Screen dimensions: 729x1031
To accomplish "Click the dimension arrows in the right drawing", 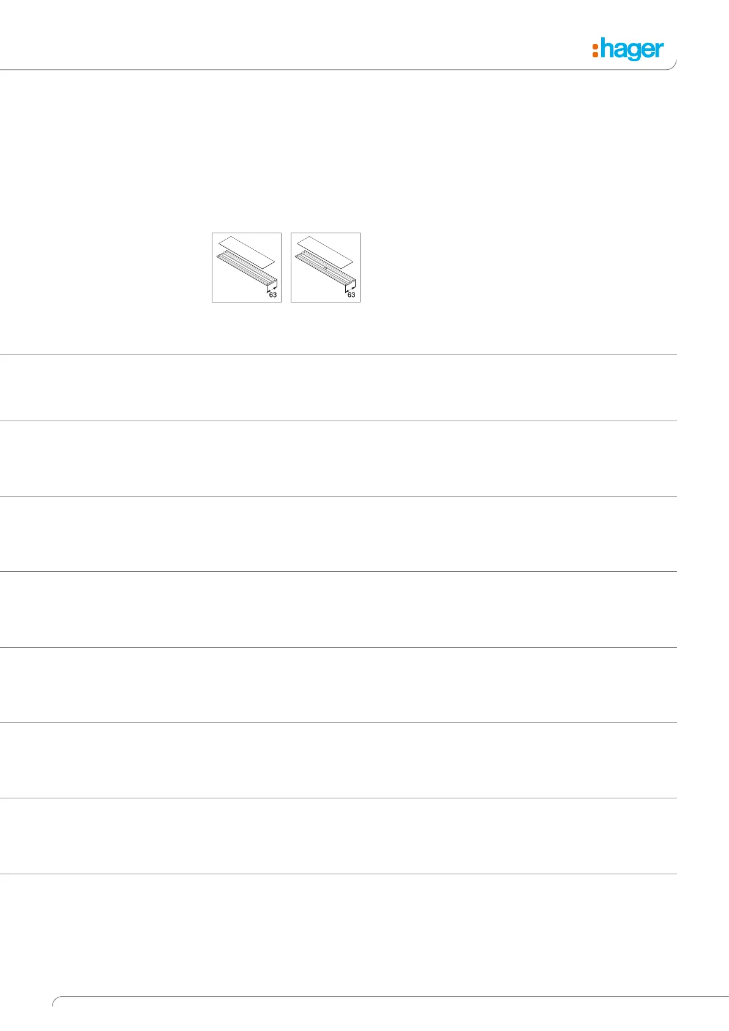I will point(349,288).
